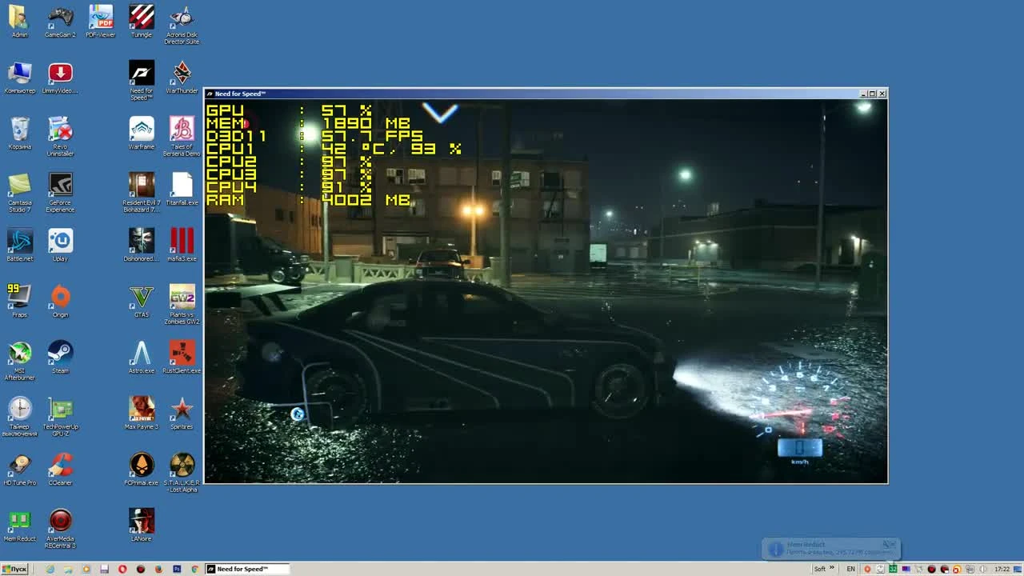
Task: Open the EN language selector
Action: coord(850,569)
